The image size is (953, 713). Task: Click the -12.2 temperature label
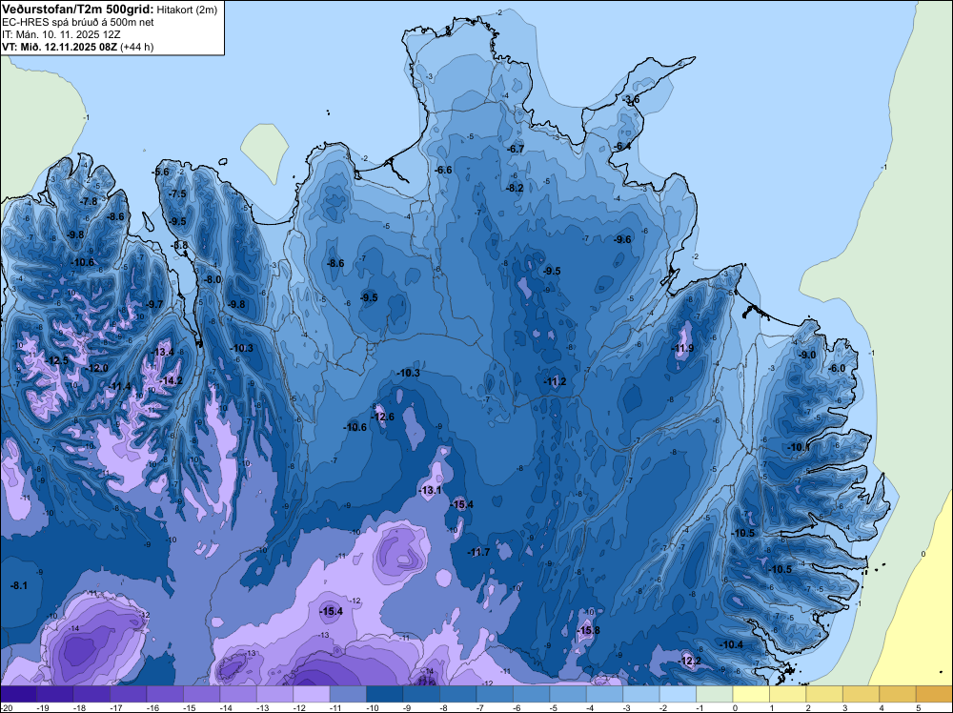[690, 661]
